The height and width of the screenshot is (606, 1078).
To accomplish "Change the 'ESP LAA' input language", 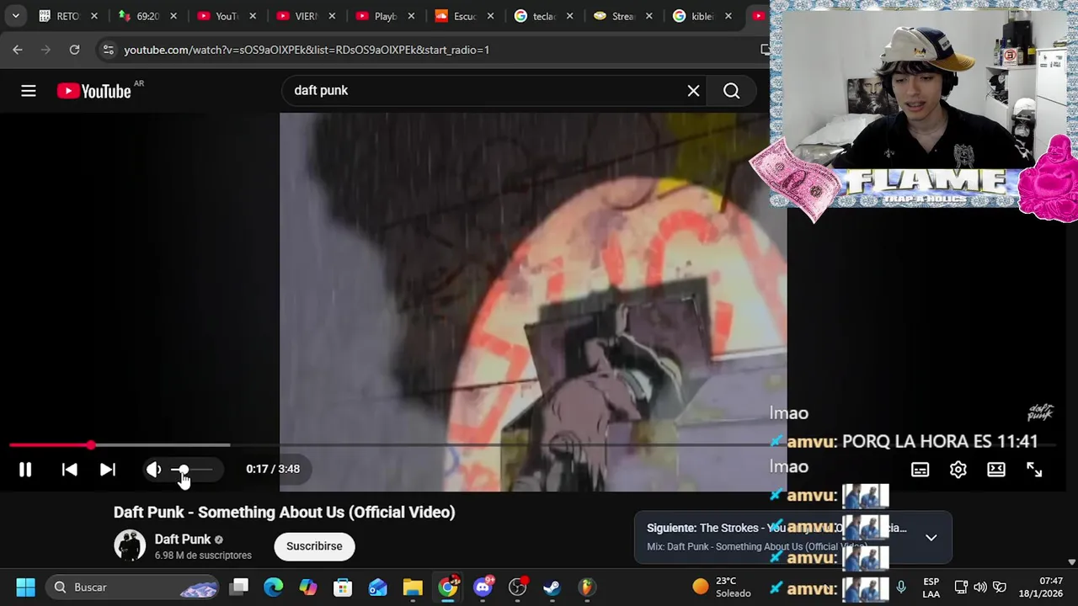I will point(931,587).
